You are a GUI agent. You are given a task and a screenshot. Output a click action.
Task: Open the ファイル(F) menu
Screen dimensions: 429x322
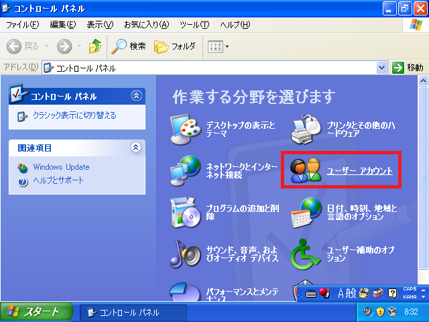pos(22,25)
